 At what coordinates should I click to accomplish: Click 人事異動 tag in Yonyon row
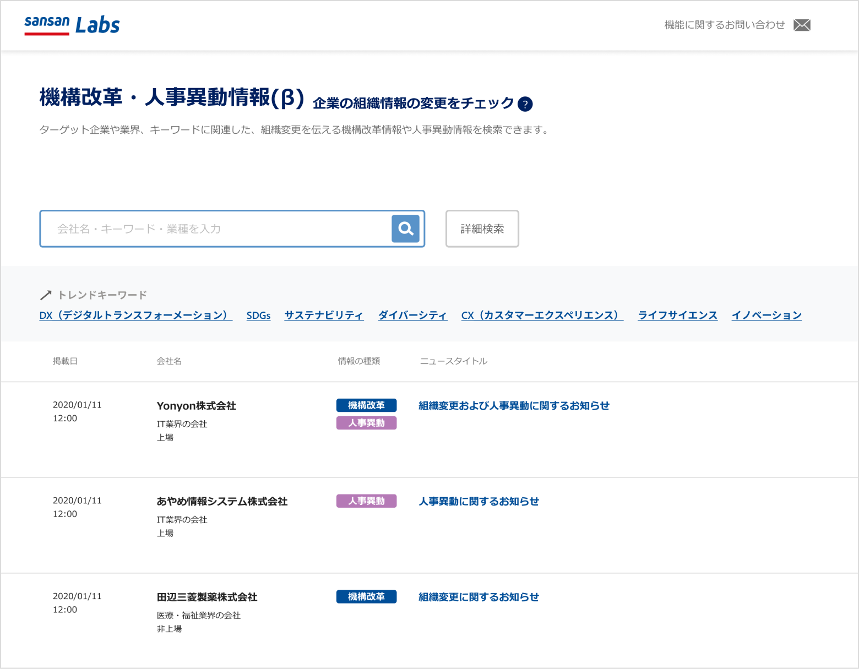367,423
